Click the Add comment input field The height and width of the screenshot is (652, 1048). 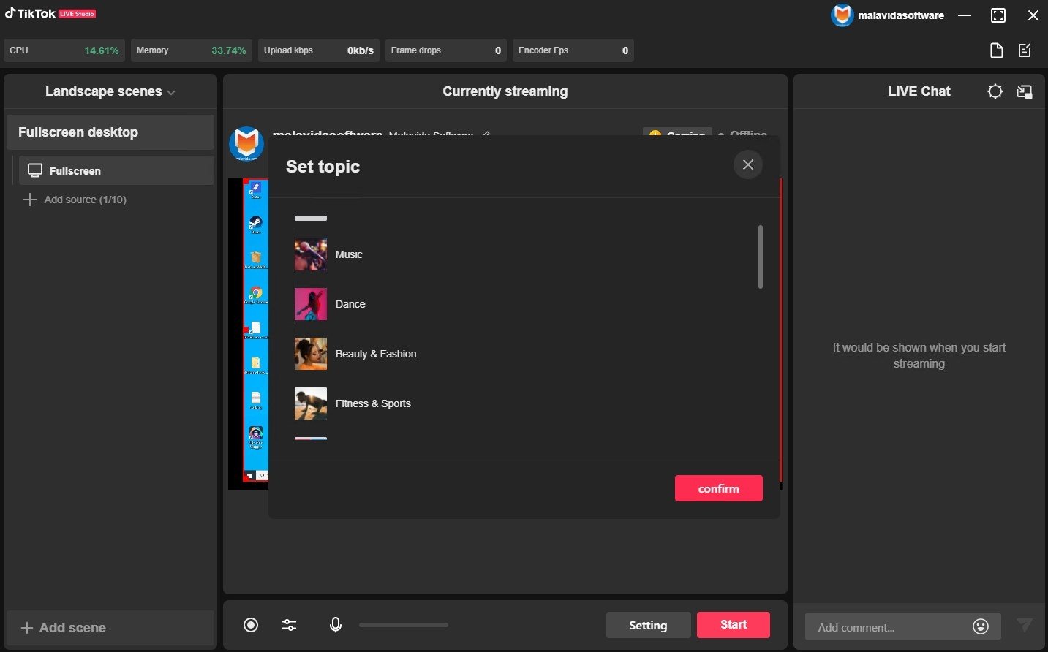click(x=878, y=626)
